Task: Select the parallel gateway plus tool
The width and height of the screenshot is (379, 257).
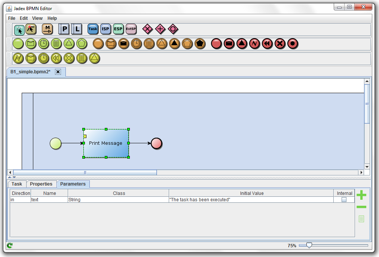Action: pyautogui.click(x=160, y=29)
